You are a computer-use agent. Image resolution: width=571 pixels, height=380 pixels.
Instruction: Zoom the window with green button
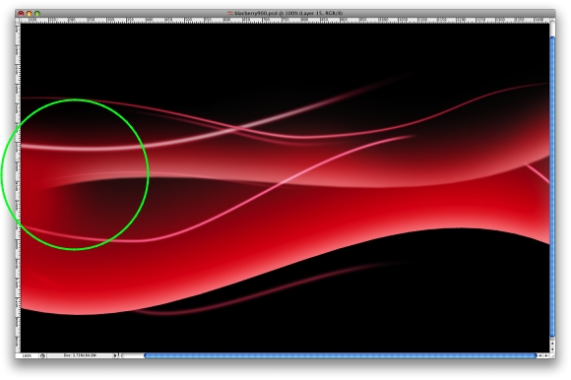[37, 13]
